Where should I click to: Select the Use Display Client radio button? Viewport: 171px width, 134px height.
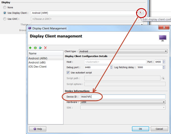pyautogui.click(x=5, y=13)
